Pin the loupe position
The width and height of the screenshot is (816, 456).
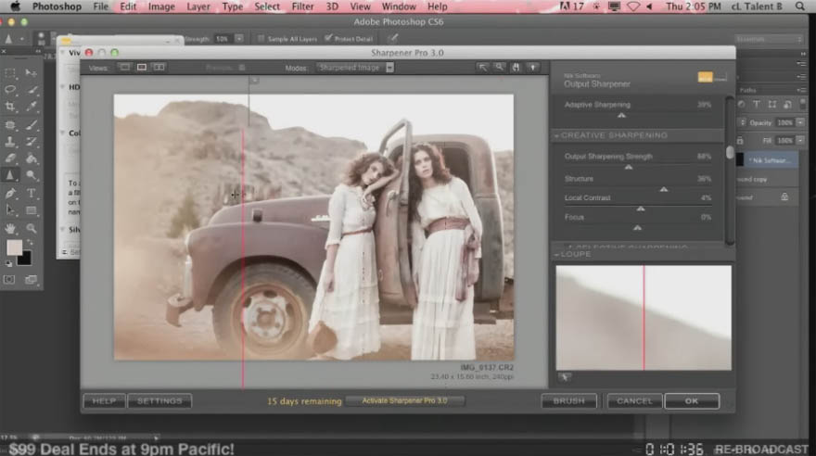pyautogui.click(x=565, y=377)
